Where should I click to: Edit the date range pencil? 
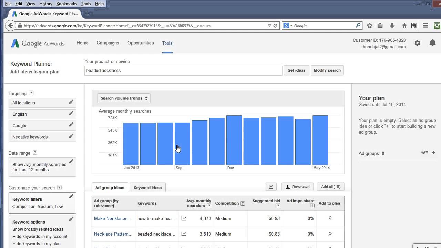(x=71, y=162)
